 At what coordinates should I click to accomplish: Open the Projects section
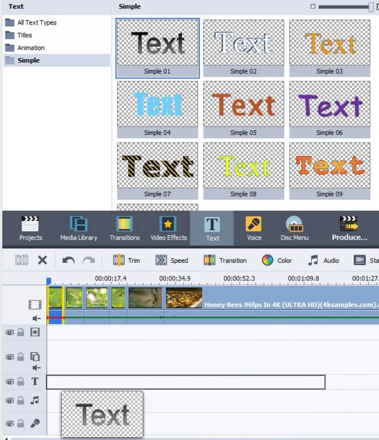click(x=30, y=228)
